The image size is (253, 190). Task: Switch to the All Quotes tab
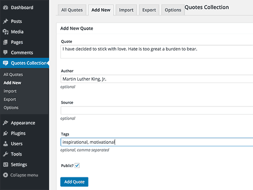point(72,10)
